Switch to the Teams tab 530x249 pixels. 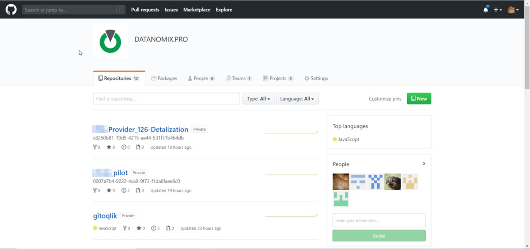point(239,79)
